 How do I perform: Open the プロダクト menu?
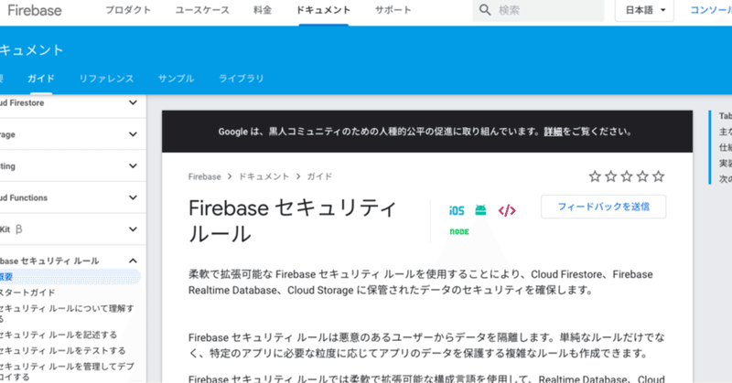128,10
